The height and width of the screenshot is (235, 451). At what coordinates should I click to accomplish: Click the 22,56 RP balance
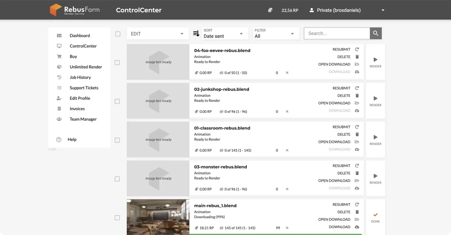290,10
